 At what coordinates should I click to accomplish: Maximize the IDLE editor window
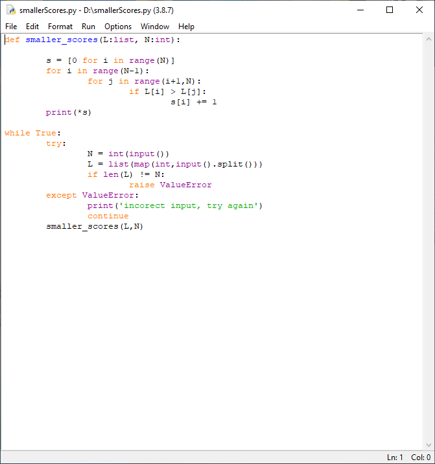pos(390,10)
